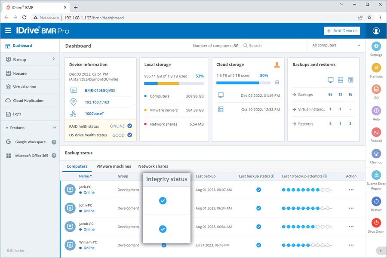387x258 pixels.
Task: Launch the Cleanup tool icon
Action: (376, 154)
